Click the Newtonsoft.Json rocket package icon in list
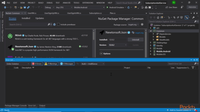Viewport: 200px width, 112px height. (10, 47)
